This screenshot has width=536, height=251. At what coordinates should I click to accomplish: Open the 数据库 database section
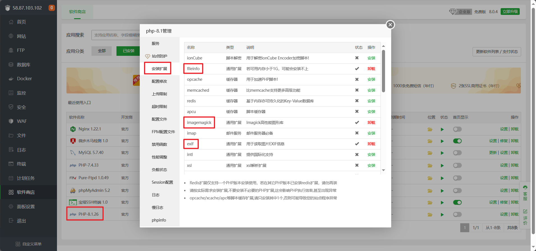24,65
